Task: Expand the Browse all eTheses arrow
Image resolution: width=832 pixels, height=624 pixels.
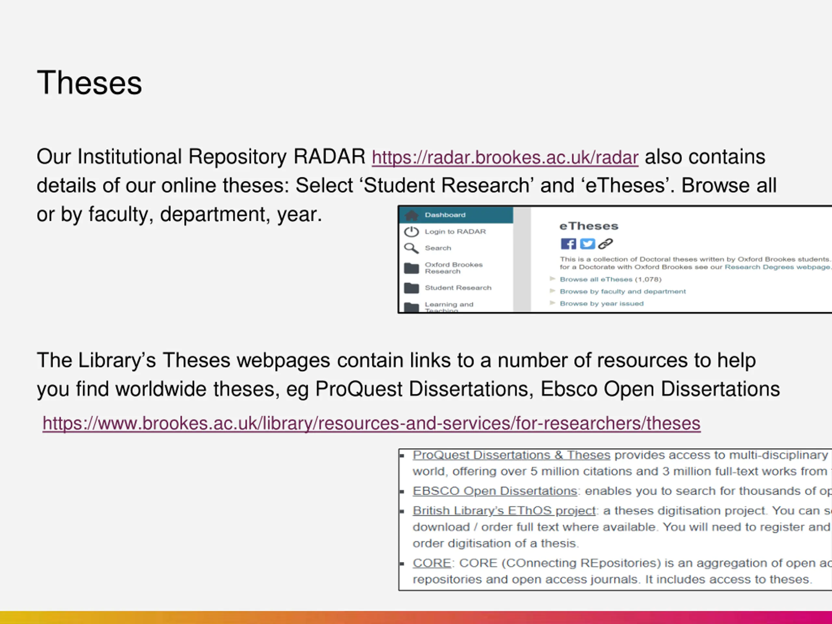Action: click(552, 279)
